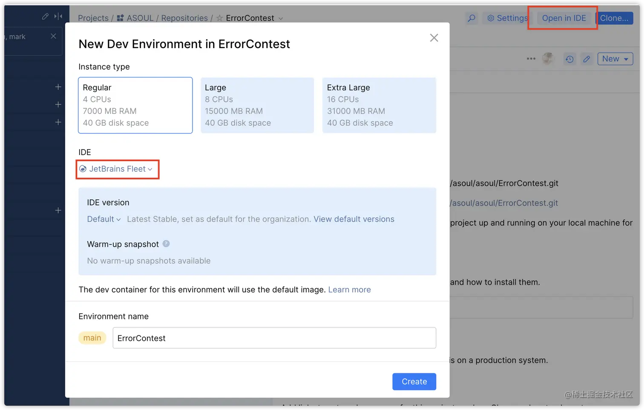Image resolution: width=644 pixels, height=410 pixels.
Task: Expand the New dropdown button
Action: click(615, 59)
